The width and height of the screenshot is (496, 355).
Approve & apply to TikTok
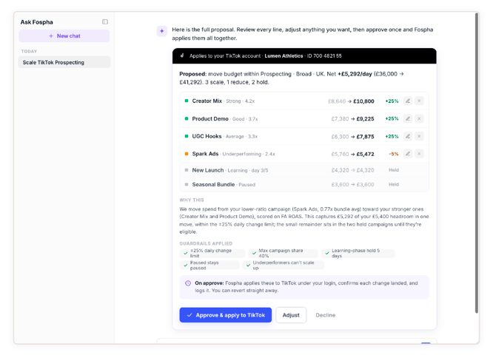click(x=226, y=315)
